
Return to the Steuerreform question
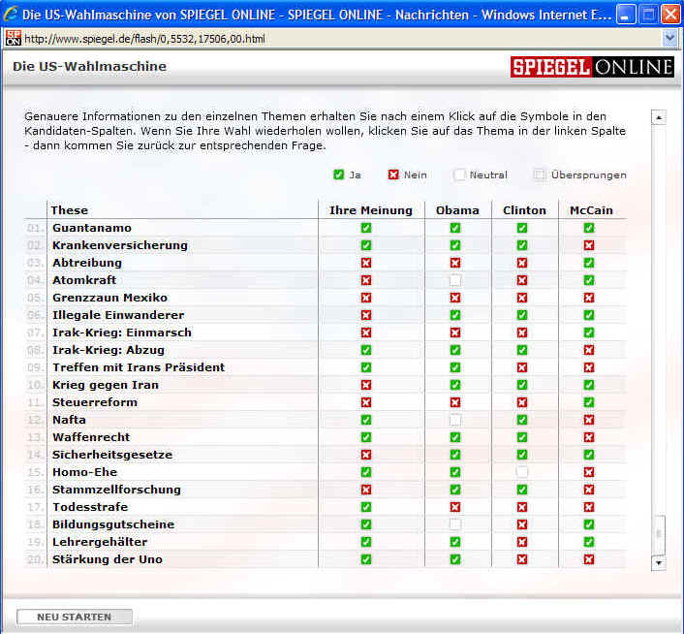click(x=95, y=402)
